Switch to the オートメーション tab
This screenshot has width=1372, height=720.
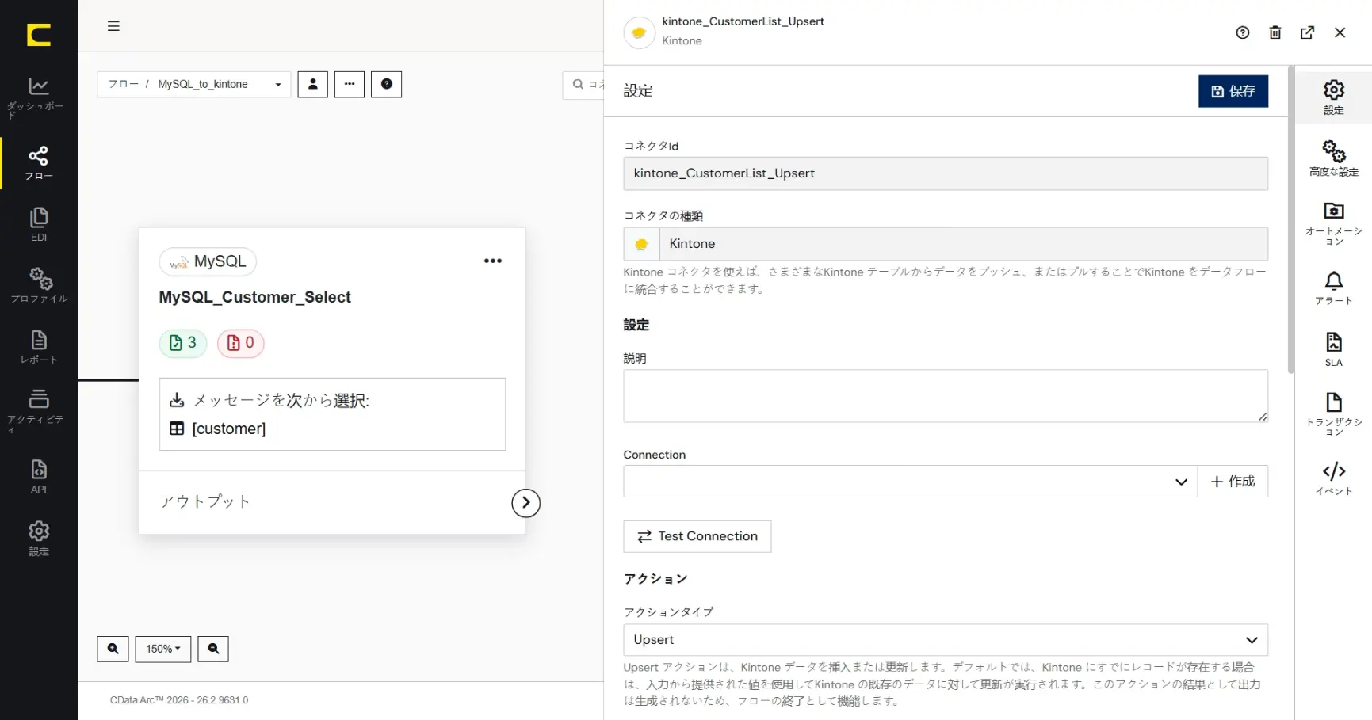point(1334,223)
